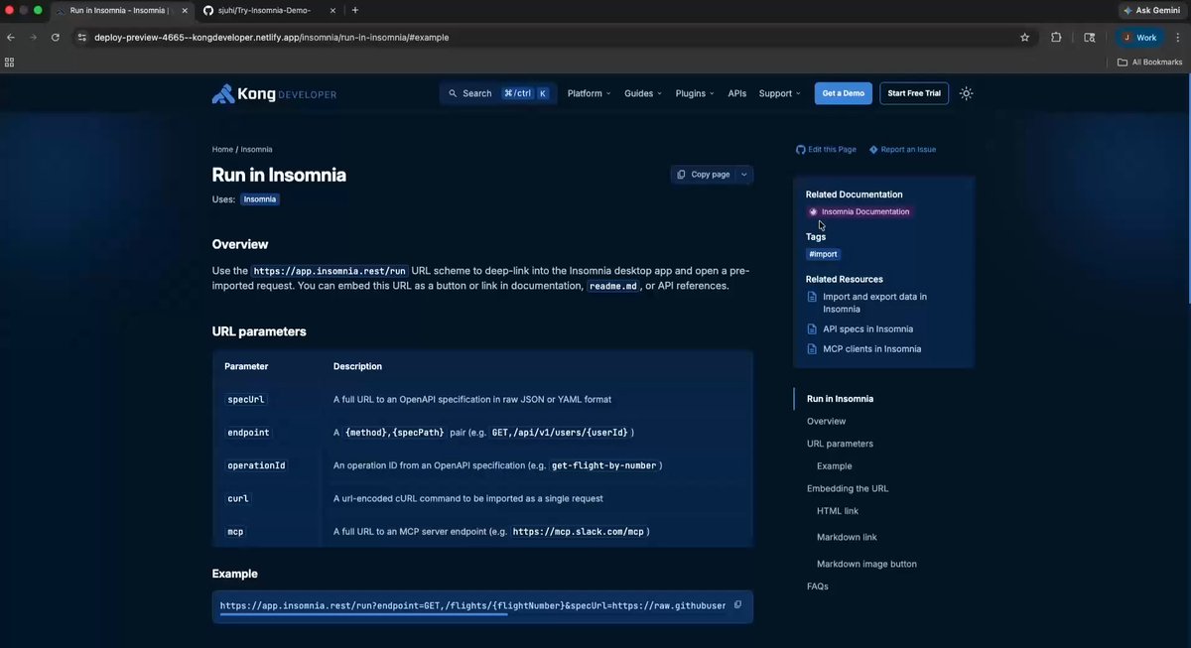The height and width of the screenshot is (648, 1191).
Task: Open the Work profile menu
Action: click(1139, 38)
